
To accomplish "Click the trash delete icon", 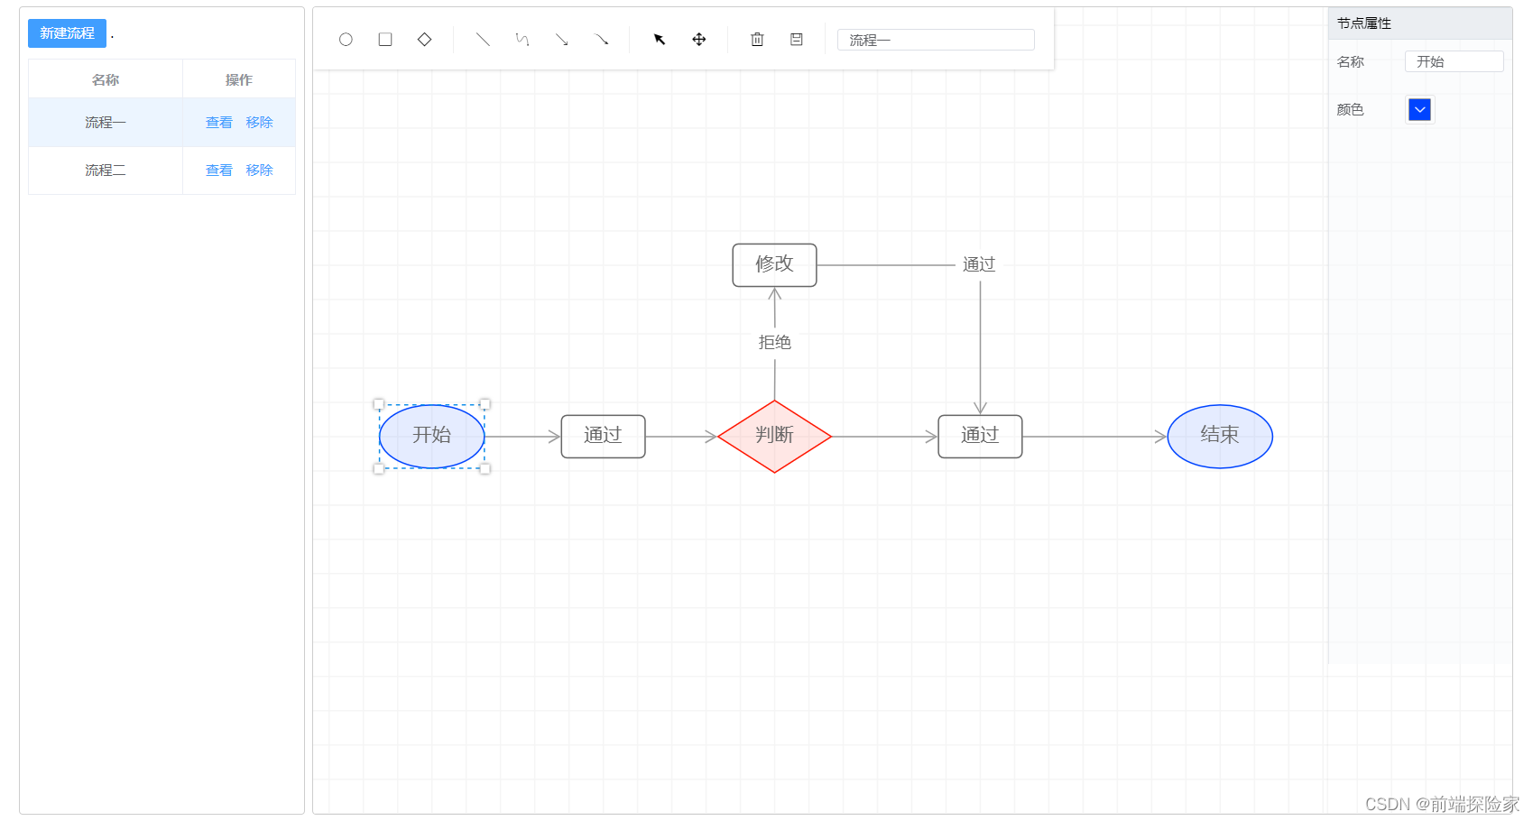I will tap(757, 40).
